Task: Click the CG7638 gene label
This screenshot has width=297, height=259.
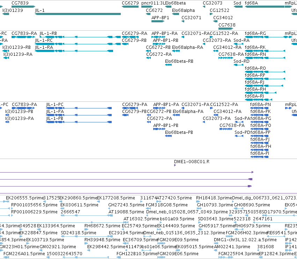Action: [x=227, y=25]
